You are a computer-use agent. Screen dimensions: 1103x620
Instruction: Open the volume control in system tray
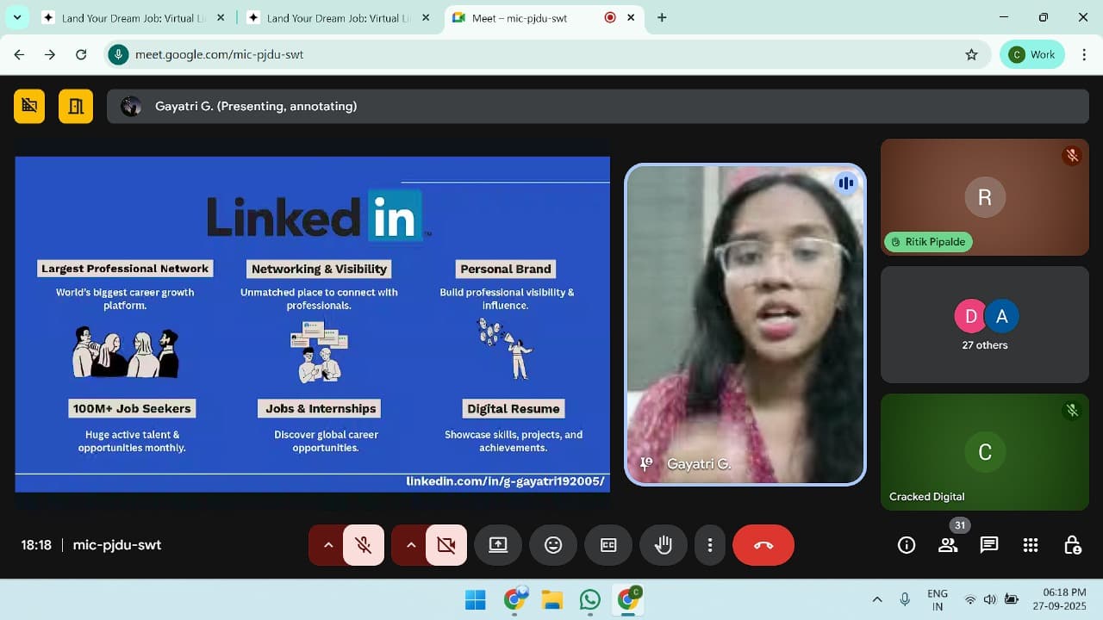tap(990, 598)
